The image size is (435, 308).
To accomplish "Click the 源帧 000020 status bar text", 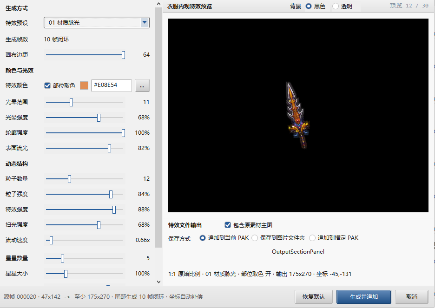I will 103,297.
